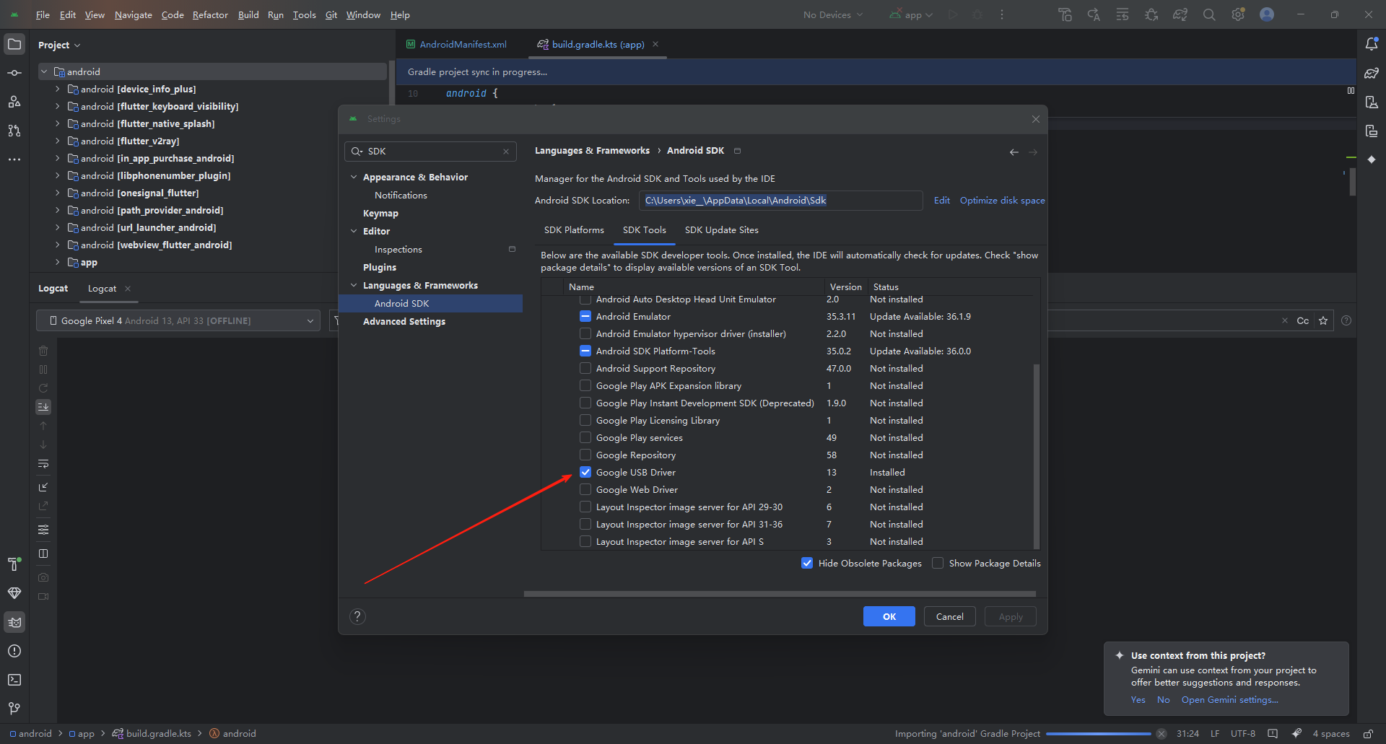Viewport: 1386px width, 744px height.
Task: Click Optimize disk space link
Action: point(1002,200)
